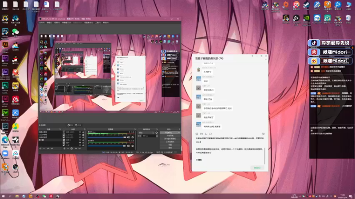
Task: Click the emoji icon in WeChat chat
Action: click(x=197, y=134)
